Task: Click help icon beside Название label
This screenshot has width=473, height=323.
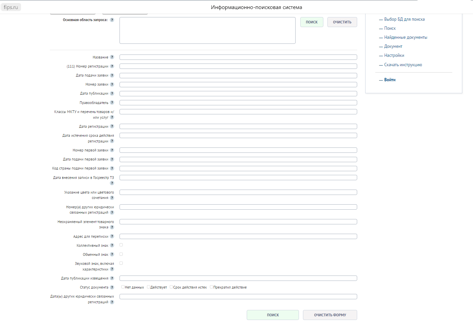Action: click(x=112, y=57)
